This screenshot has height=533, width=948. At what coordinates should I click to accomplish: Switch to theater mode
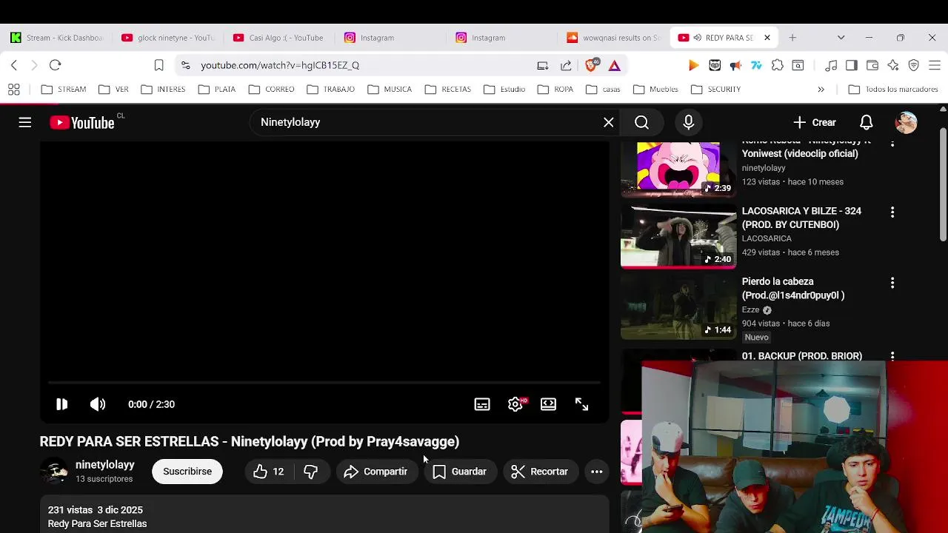tap(548, 404)
